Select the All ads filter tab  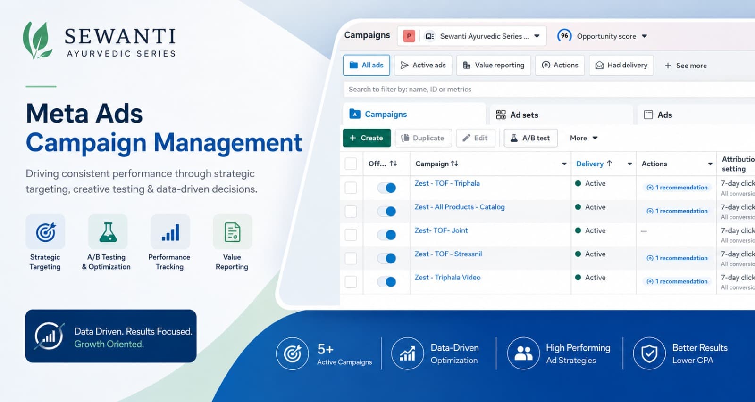[367, 65]
